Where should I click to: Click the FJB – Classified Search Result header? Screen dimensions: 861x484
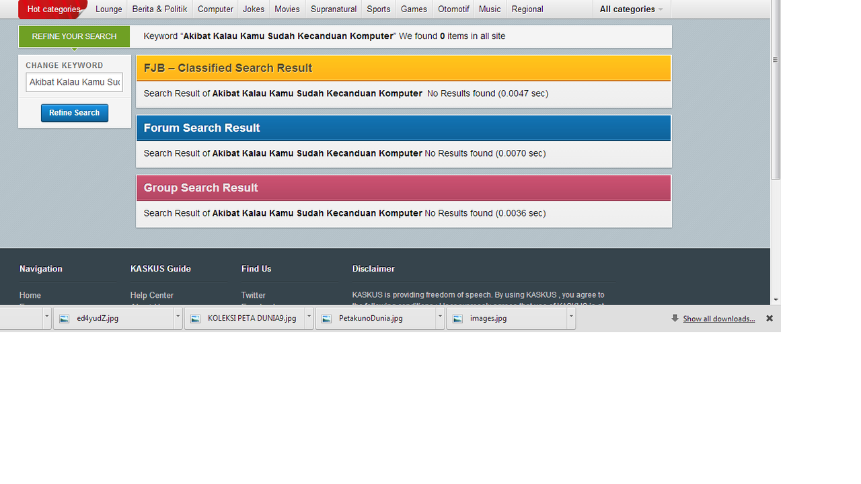(x=404, y=68)
